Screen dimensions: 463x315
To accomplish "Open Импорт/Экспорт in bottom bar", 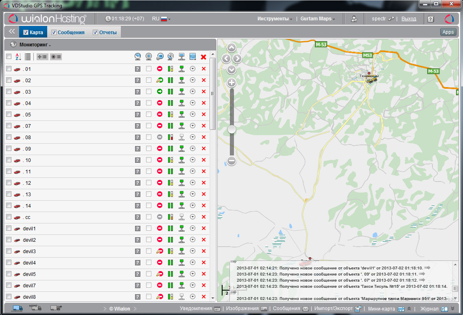I will [338, 308].
